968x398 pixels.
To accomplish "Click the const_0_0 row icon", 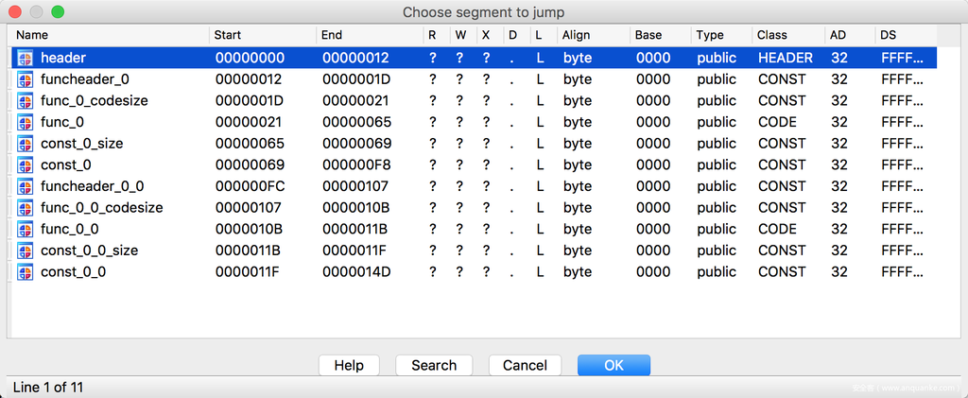I will point(26,271).
